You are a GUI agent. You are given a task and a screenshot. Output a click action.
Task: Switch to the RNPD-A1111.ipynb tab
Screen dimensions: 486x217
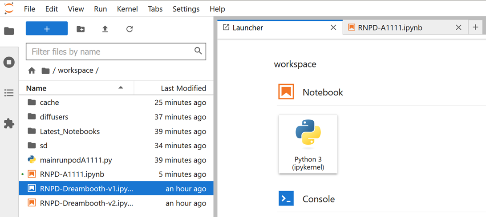click(390, 28)
